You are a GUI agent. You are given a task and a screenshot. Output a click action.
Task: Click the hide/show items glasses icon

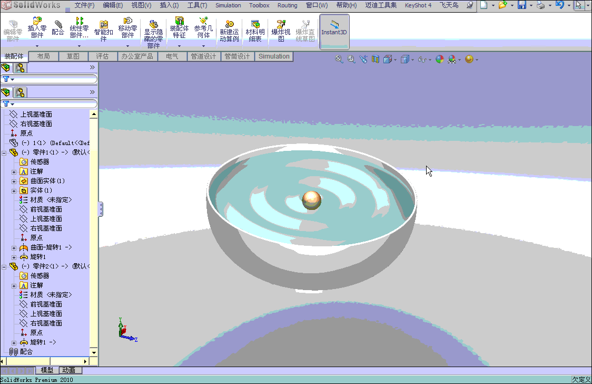tap(422, 59)
